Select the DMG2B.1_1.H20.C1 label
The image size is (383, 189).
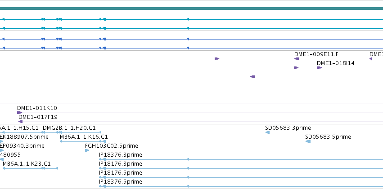click(x=69, y=128)
